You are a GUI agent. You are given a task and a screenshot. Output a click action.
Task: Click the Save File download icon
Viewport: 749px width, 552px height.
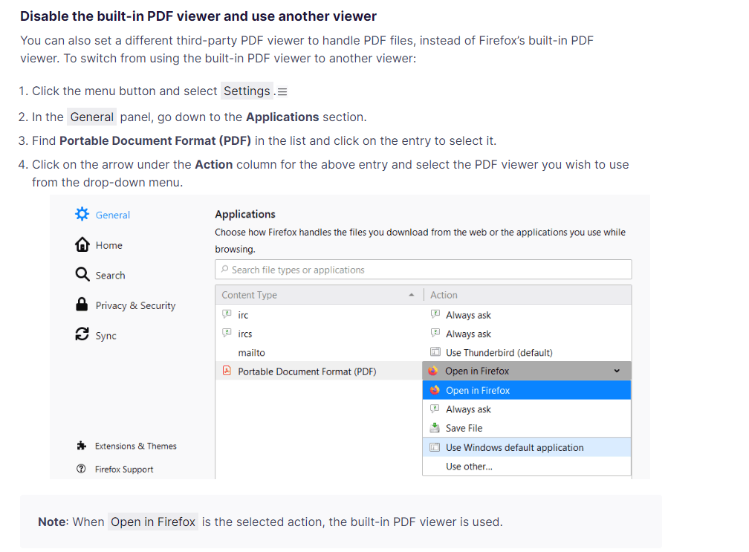click(x=435, y=427)
